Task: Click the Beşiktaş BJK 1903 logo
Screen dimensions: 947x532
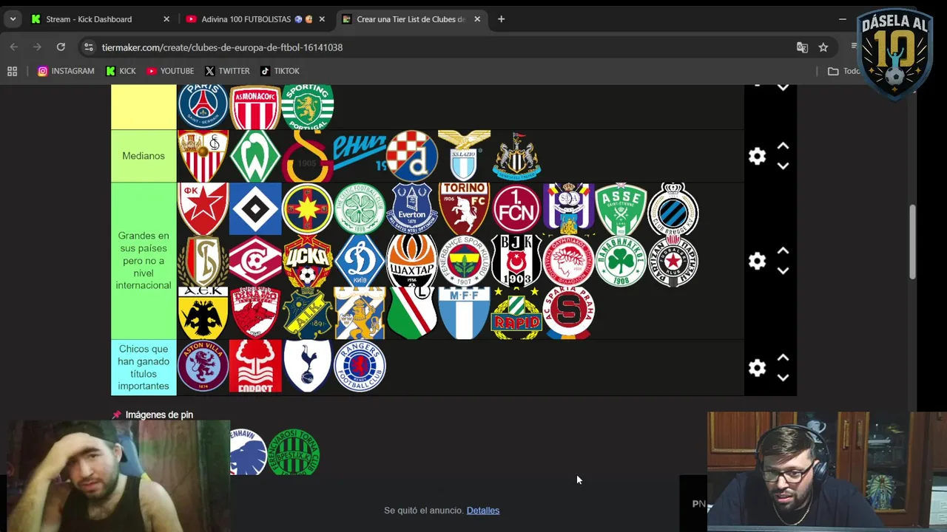Action: click(516, 261)
